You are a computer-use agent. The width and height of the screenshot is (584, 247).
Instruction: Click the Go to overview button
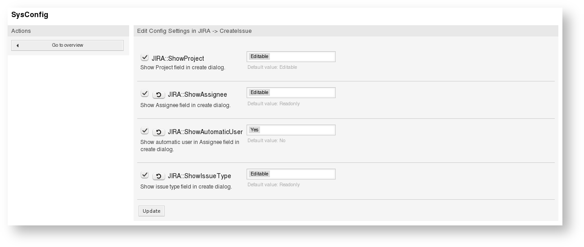[67, 45]
